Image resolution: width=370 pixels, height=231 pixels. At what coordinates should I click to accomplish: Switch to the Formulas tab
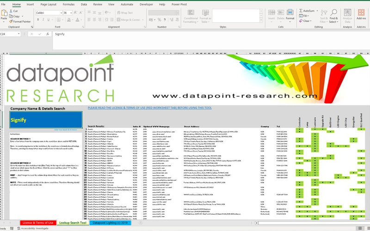pos(68,4)
